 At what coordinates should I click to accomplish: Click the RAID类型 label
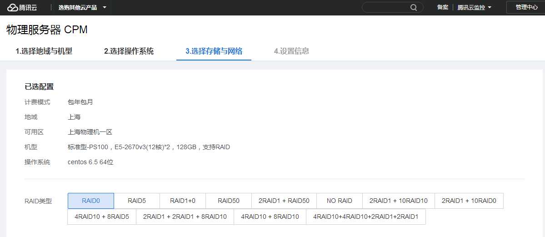[38, 201]
